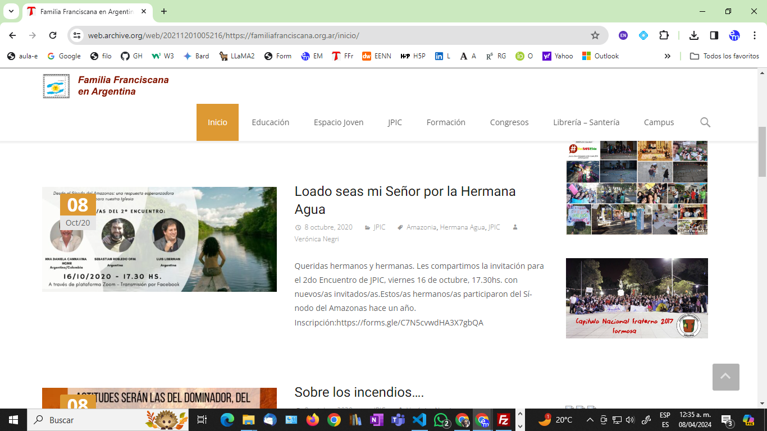Open Task View on the taskbar
Viewport: 767px width, 431px height.
point(202,420)
